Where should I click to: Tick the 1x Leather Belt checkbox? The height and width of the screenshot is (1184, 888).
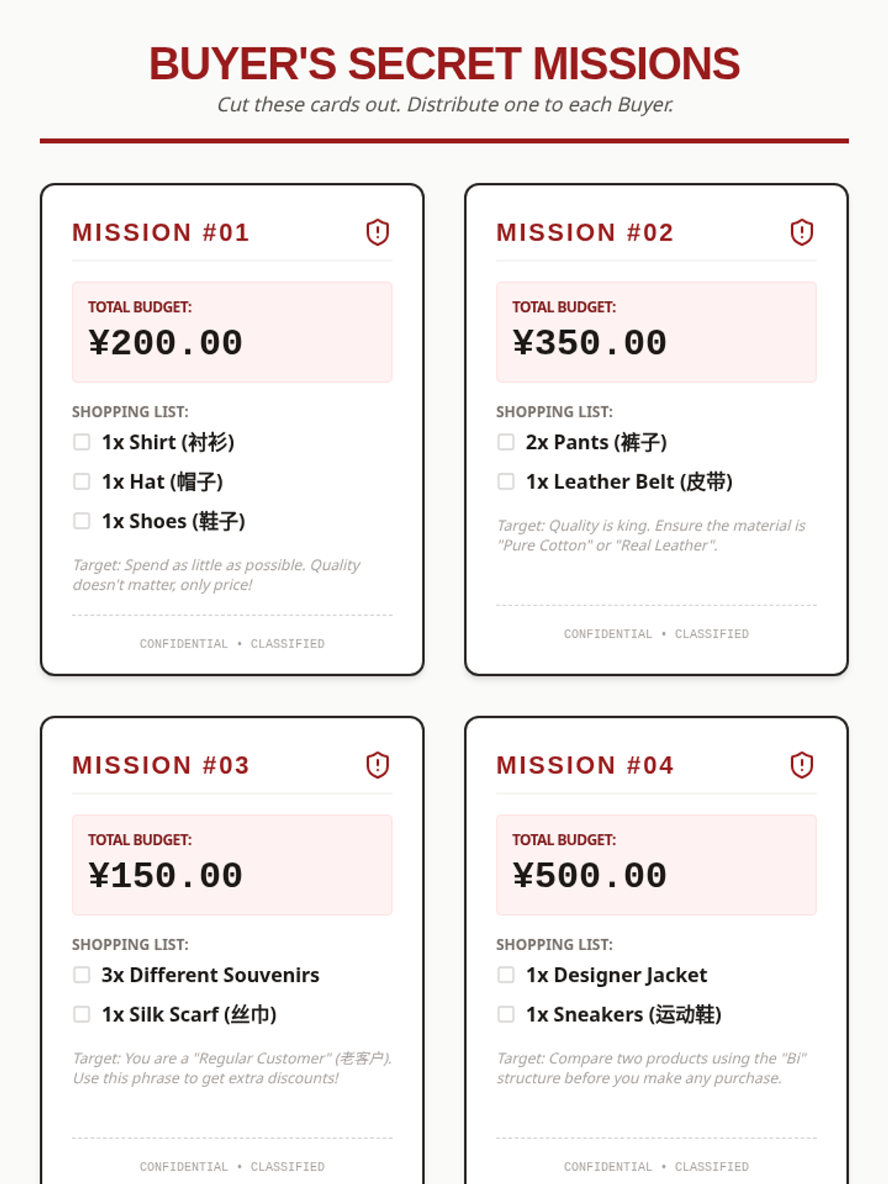point(505,482)
